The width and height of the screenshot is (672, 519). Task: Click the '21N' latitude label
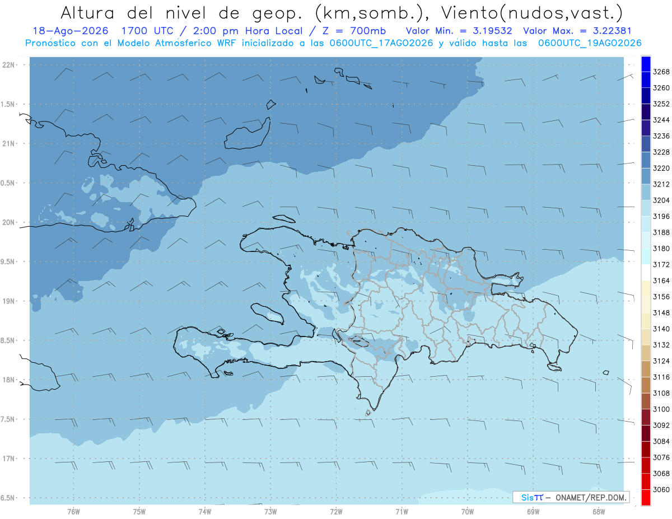(9, 143)
